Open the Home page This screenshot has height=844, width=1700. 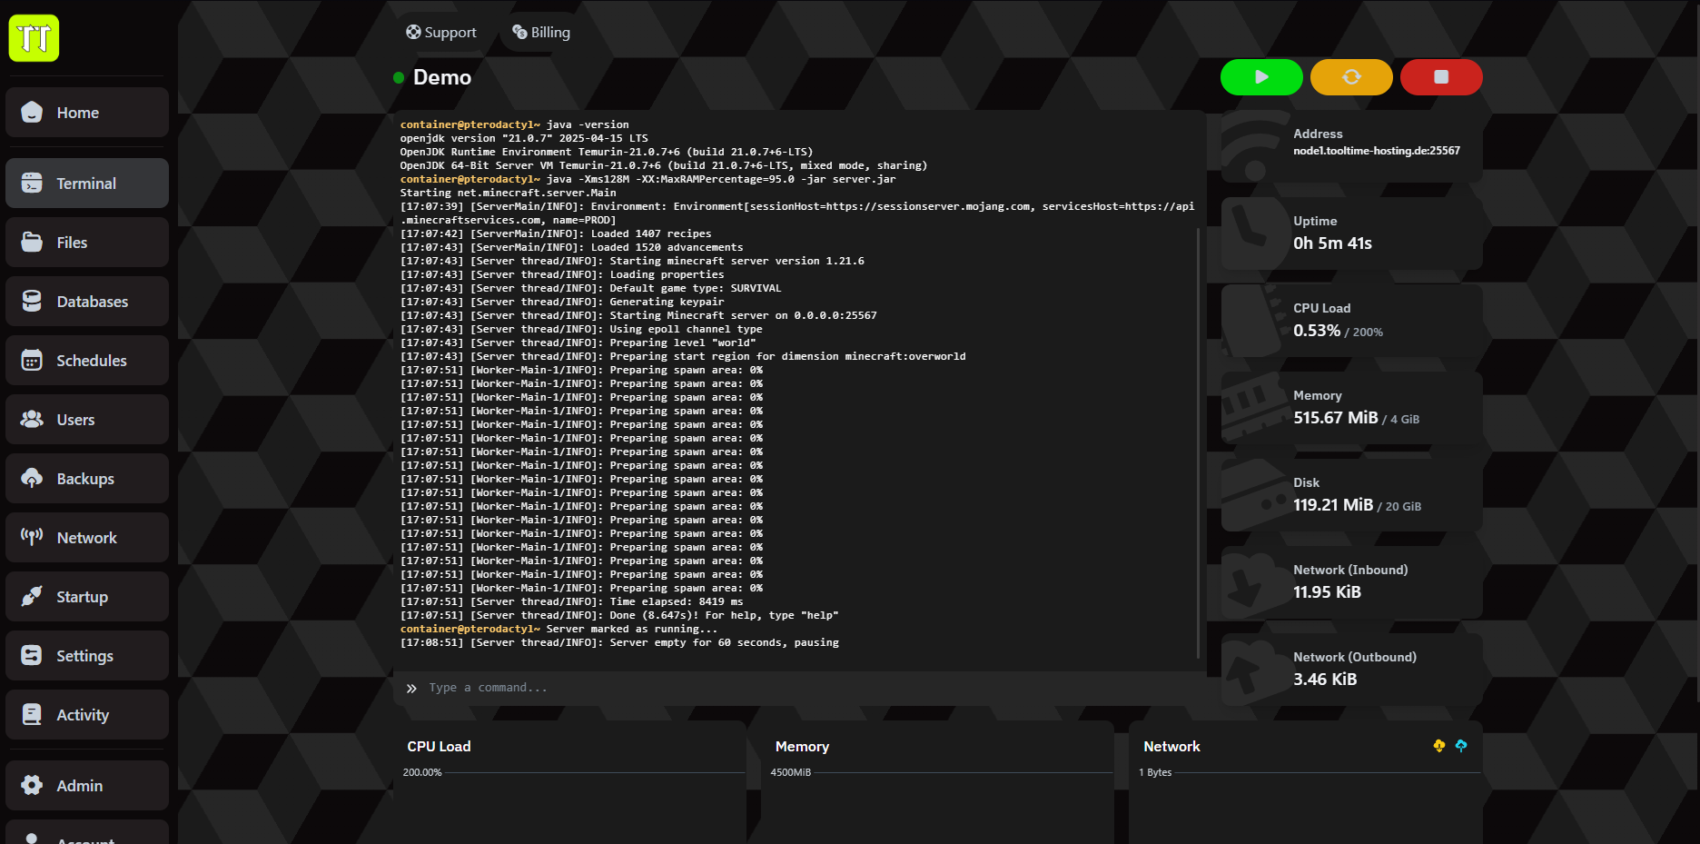pos(87,113)
